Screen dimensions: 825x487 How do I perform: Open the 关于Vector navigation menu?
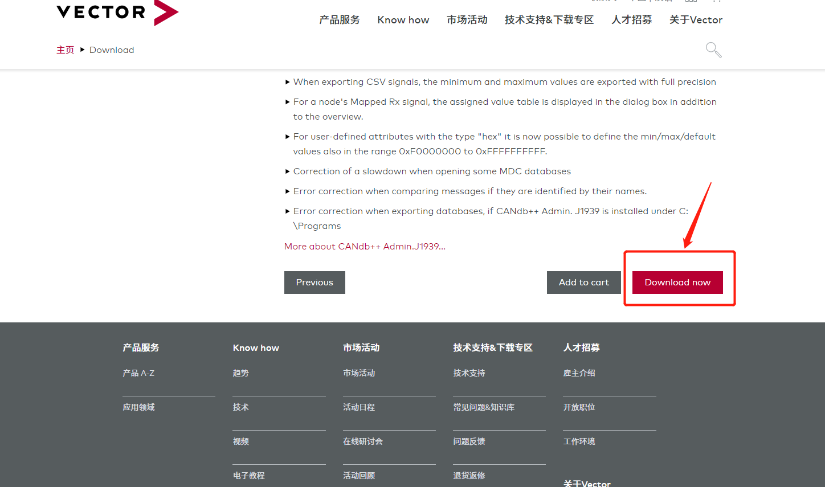[x=696, y=19]
